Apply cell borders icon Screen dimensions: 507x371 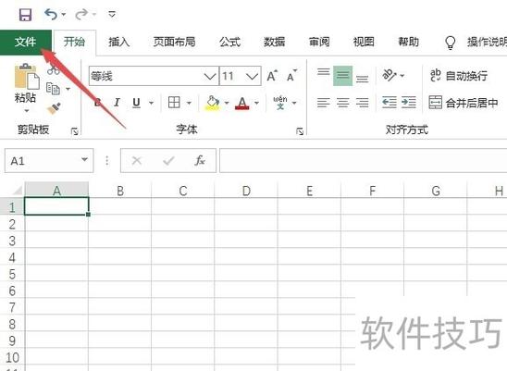(x=174, y=103)
